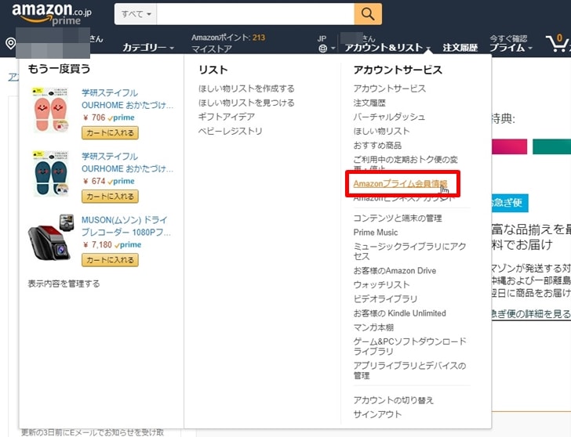
Task: Click the Amazon.co.jp prime logo
Action: (51, 14)
